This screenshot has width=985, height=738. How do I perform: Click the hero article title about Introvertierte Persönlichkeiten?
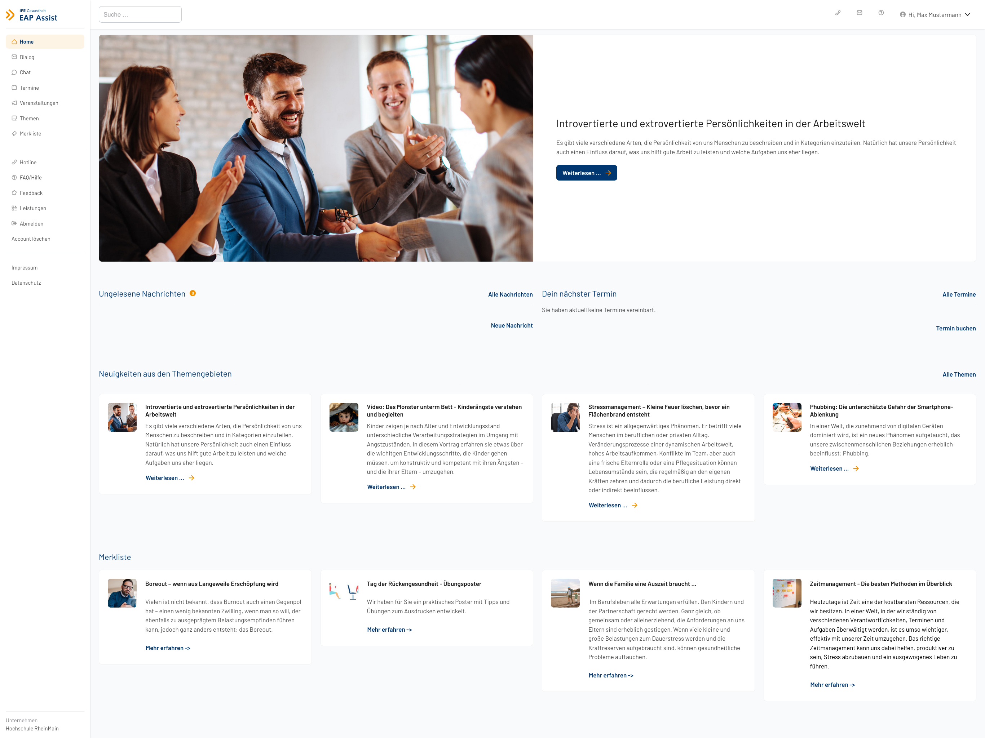pos(710,124)
